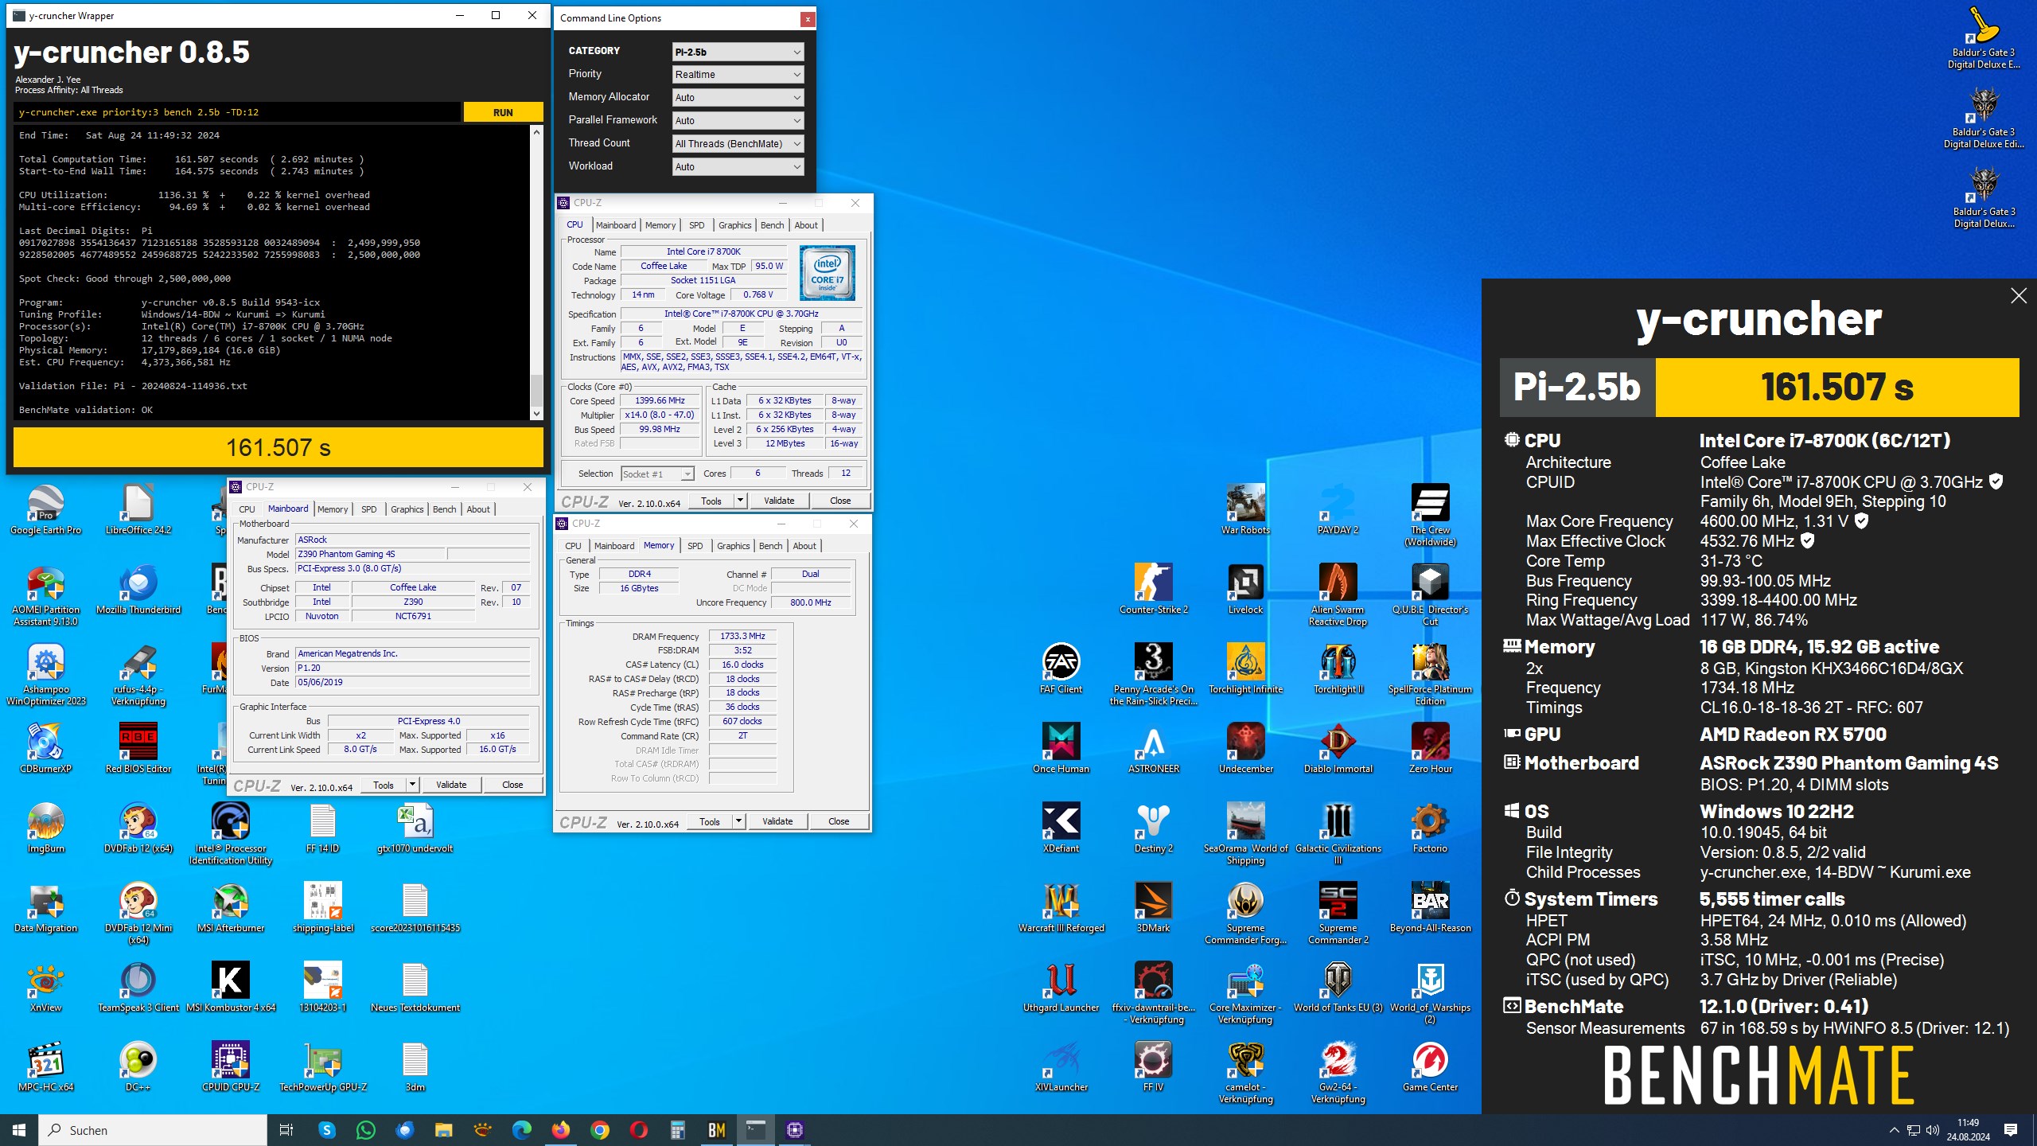Viewport: 2037px width, 1146px height.
Task: Open Factorio desktop shortcut
Action: [1431, 828]
